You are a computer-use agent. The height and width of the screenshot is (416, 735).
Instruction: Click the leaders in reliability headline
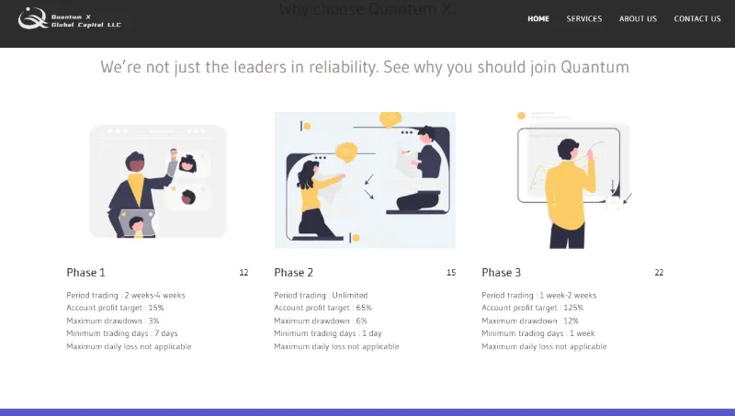tap(365, 67)
